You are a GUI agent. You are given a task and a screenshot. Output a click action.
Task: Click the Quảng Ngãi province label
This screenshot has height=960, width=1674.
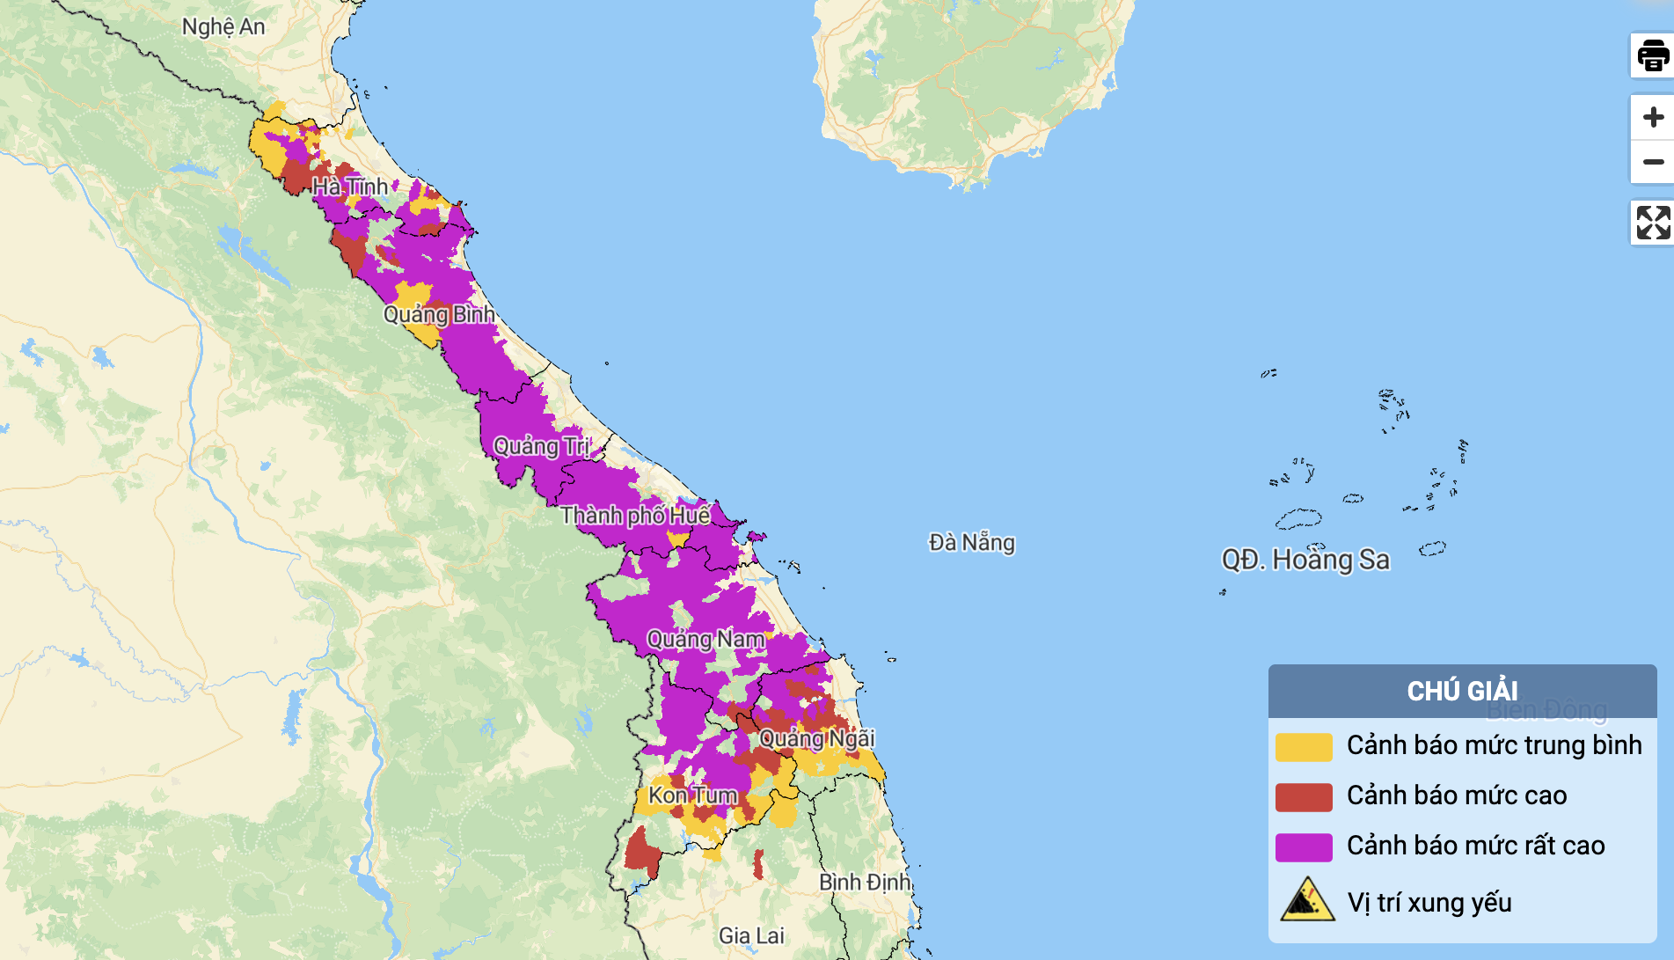[x=816, y=739]
